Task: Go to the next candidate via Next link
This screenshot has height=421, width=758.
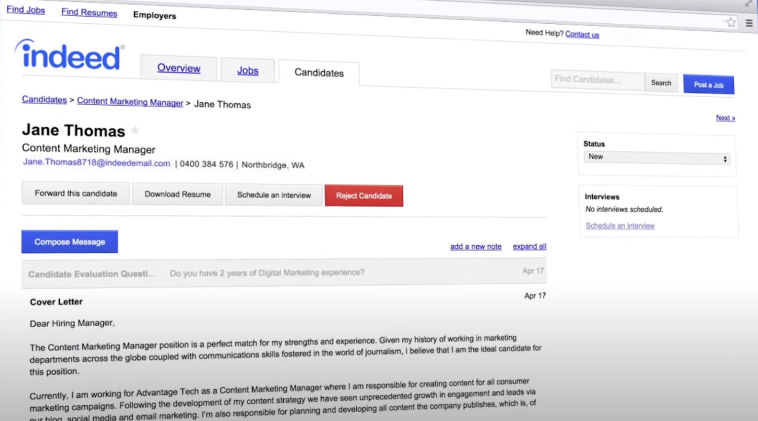Action: tap(725, 117)
